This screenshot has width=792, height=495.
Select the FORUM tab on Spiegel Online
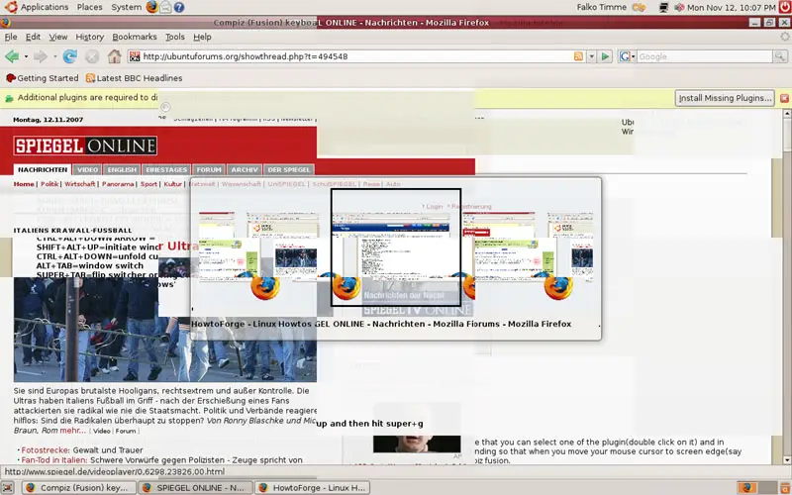[209, 169]
